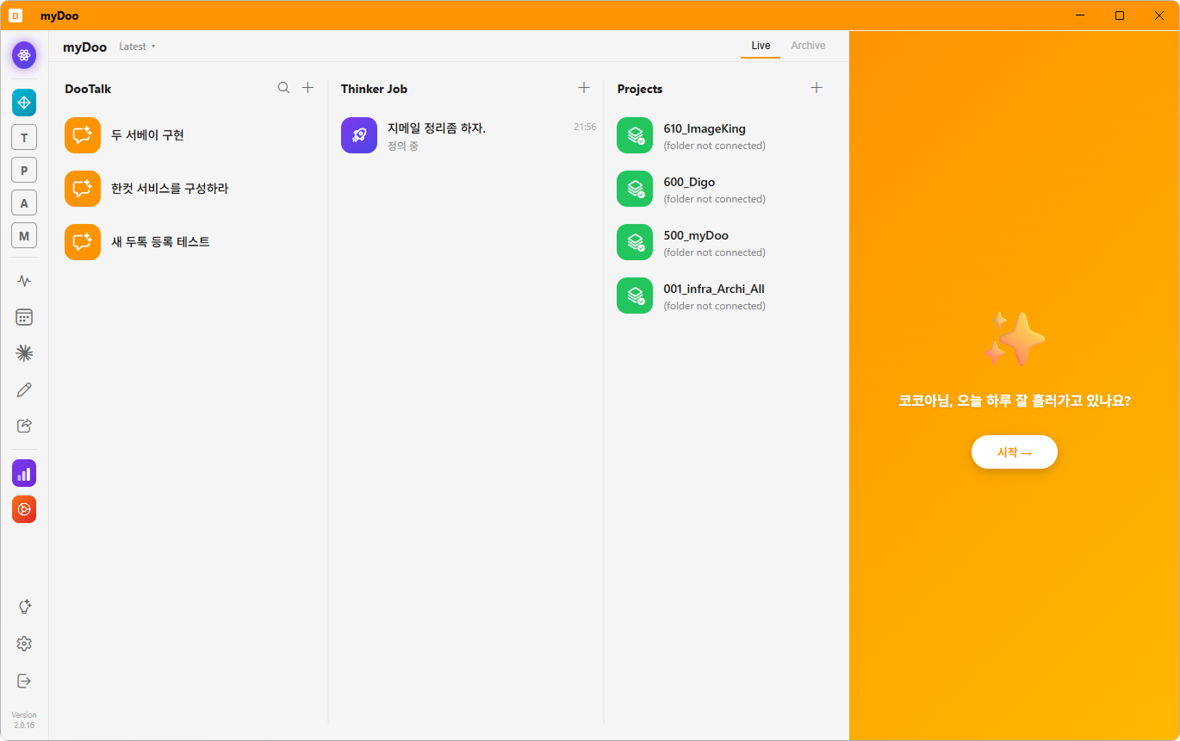This screenshot has height=741, width=1180.
Task: Click the green icon of 610_ImageKing project
Action: [x=635, y=135]
